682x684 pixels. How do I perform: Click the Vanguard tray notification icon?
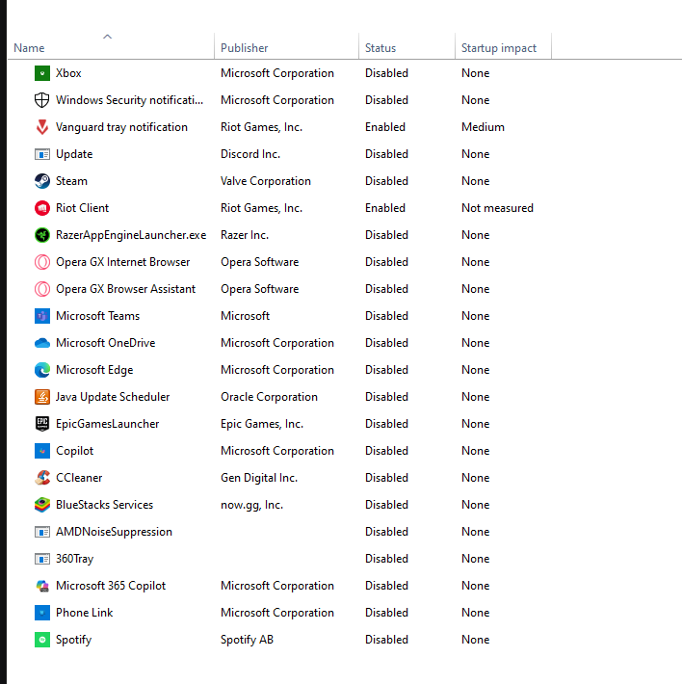click(x=41, y=127)
